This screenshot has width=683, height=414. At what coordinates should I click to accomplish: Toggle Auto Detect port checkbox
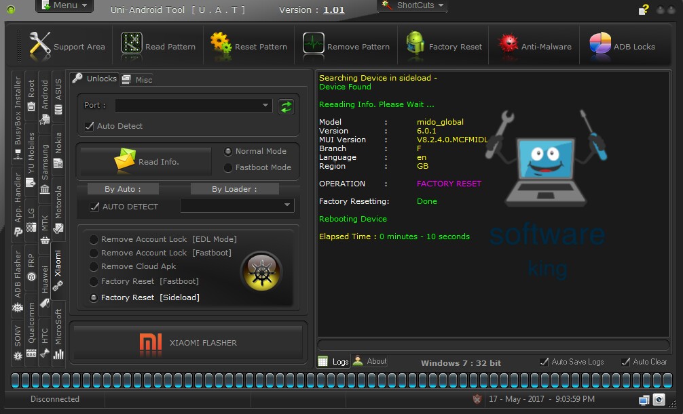90,126
